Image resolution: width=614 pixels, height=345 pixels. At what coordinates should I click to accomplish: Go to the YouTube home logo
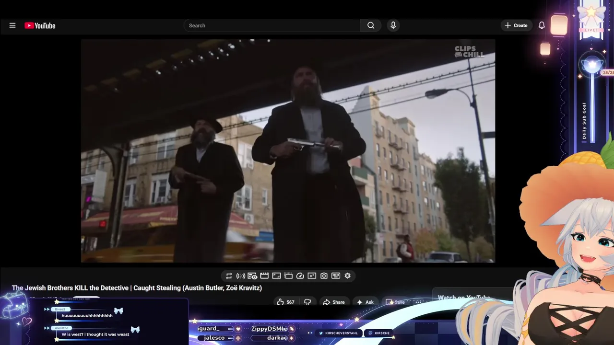coord(40,25)
